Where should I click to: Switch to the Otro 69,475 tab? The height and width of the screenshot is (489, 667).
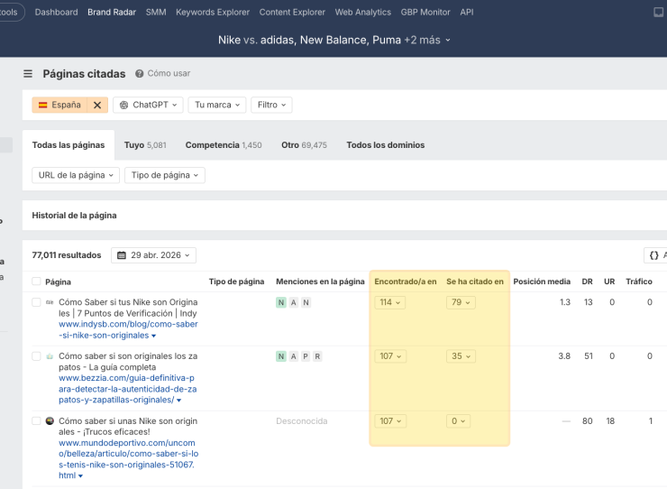tap(304, 145)
